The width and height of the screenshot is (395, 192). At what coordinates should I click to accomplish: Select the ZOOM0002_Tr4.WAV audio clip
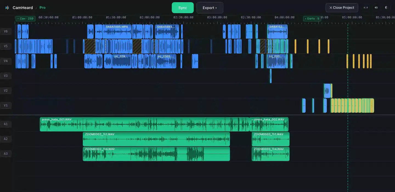[x=156, y=154]
